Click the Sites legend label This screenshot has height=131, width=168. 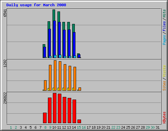164,86
